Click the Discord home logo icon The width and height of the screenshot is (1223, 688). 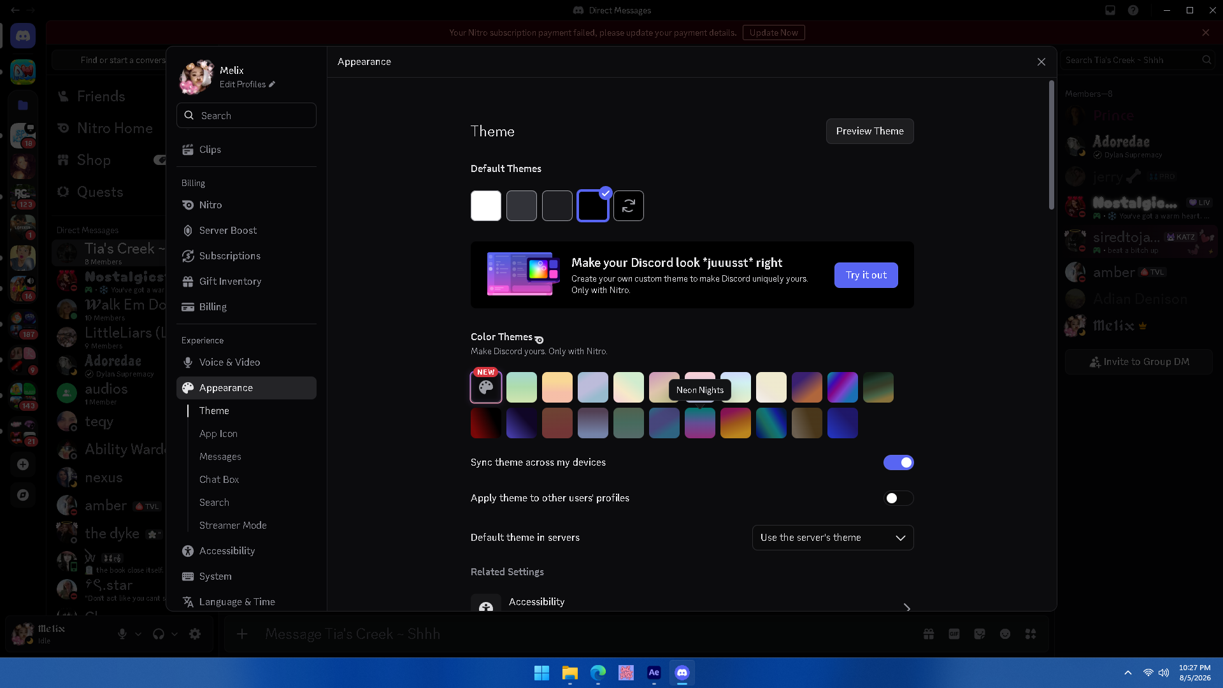[23, 36]
